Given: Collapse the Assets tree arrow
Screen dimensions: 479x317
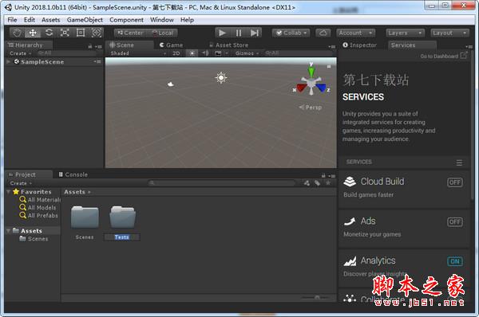Looking at the screenshot, I should point(8,231).
